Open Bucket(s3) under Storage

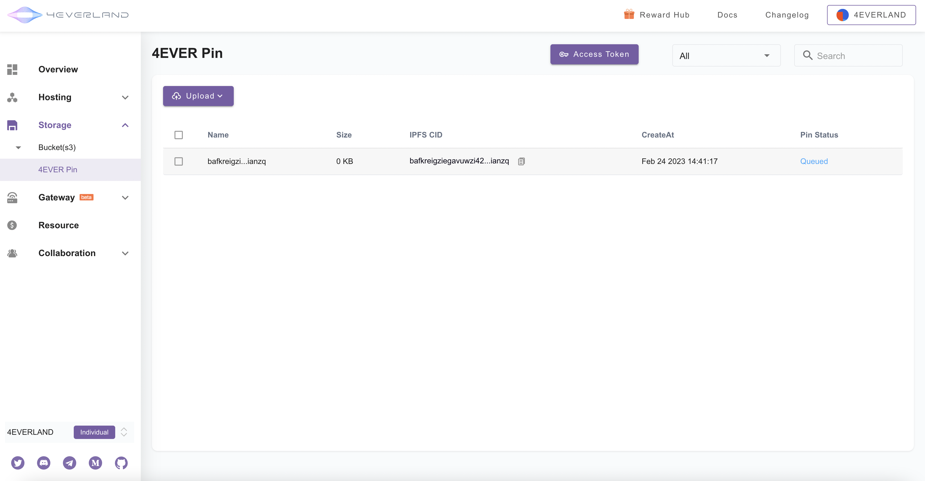click(57, 147)
